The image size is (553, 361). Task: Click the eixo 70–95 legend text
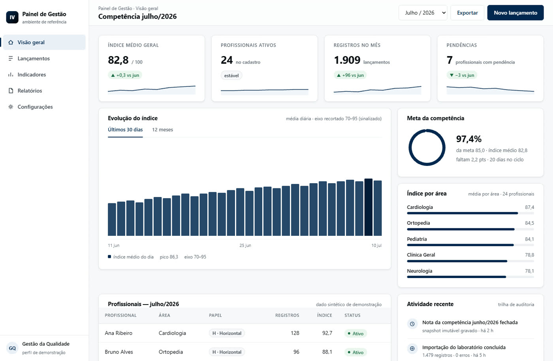tap(195, 257)
